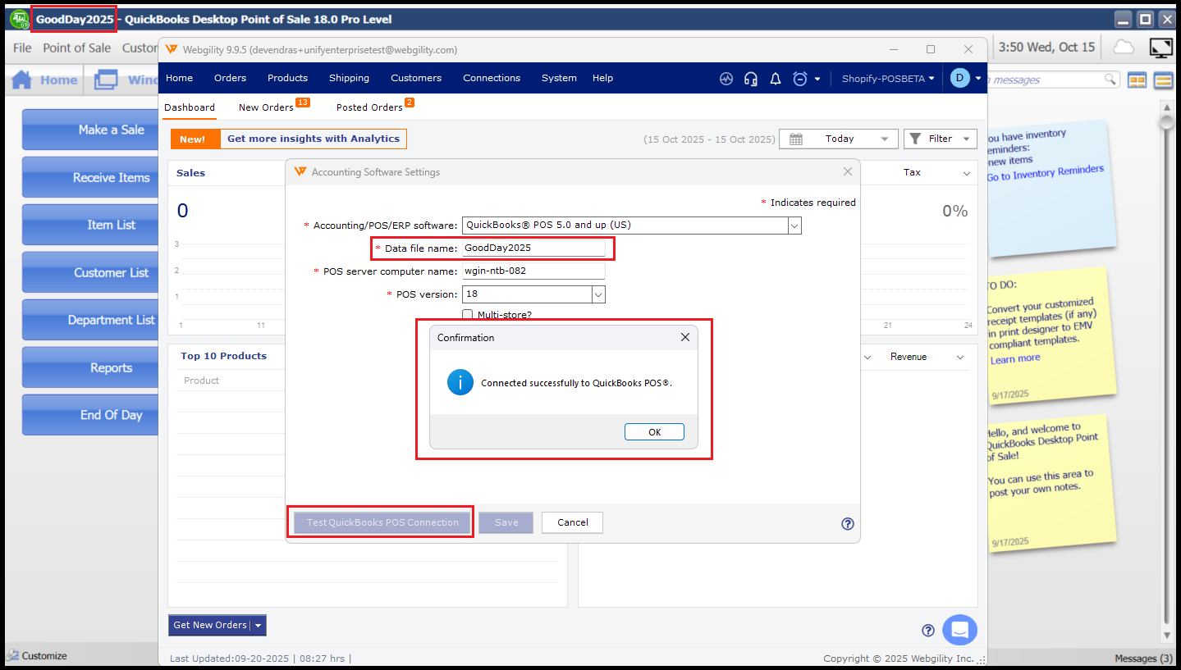Click help icon in Accounting Software Settings
Screen dimensions: 1181x670
pos(848,524)
